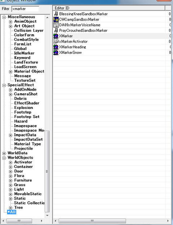Screen dimensions: 173x225
Task: Expand the Art Object node
Action: pos(10,26)
